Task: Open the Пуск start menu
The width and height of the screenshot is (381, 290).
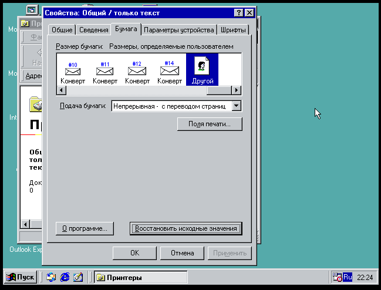Action: pyautogui.click(x=21, y=277)
